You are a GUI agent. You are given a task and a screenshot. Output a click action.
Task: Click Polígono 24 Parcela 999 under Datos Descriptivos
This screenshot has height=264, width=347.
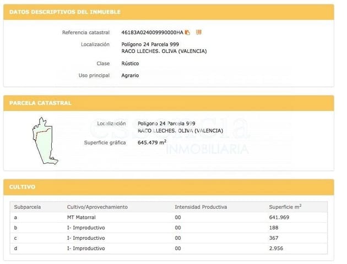tap(150, 44)
